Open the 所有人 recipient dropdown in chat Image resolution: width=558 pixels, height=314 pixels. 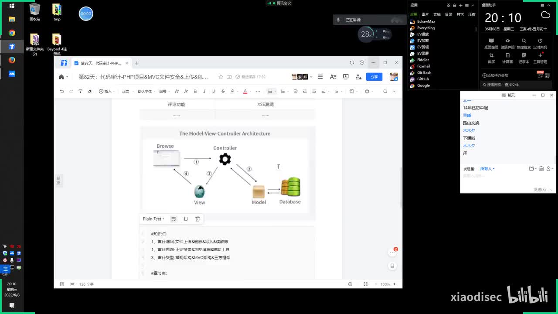pyautogui.click(x=487, y=169)
